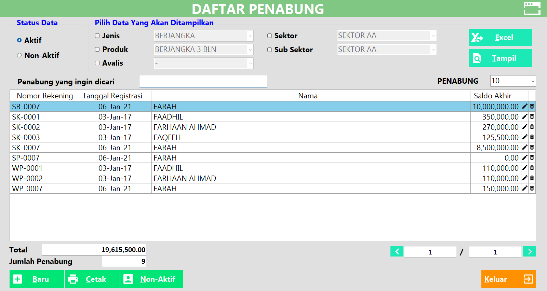Viewport: 547px width, 291px height.
Task: Export the list with the Excel button
Action: (x=500, y=37)
